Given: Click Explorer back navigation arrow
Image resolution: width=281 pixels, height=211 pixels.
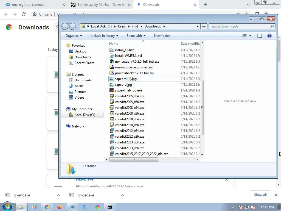Looking at the screenshot, I should (x=65, y=27).
